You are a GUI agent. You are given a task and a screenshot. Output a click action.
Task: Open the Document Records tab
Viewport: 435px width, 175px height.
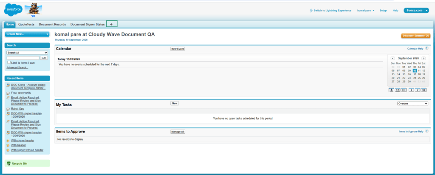(52, 24)
